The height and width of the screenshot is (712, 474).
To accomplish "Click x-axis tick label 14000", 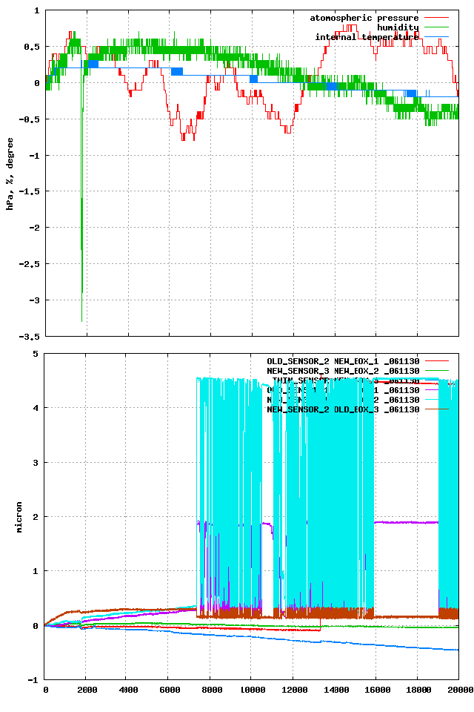I will pyautogui.click(x=336, y=690).
